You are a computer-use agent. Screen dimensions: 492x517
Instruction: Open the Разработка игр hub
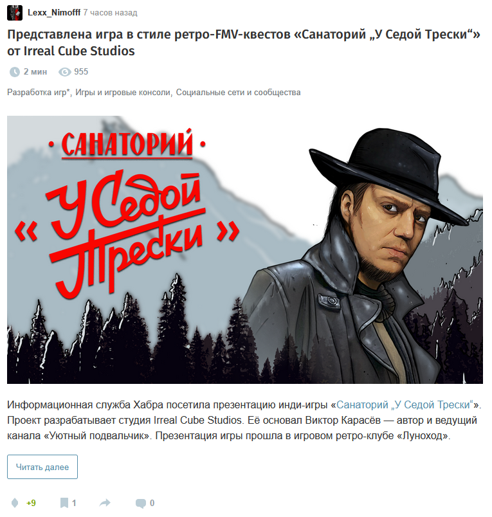click(39, 93)
